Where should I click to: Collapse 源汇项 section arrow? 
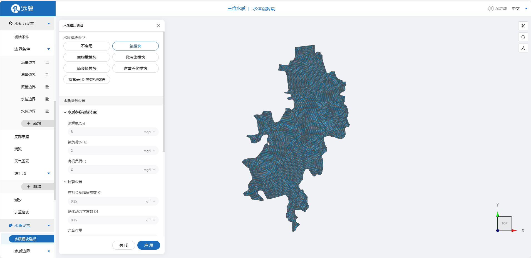(x=49, y=173)
